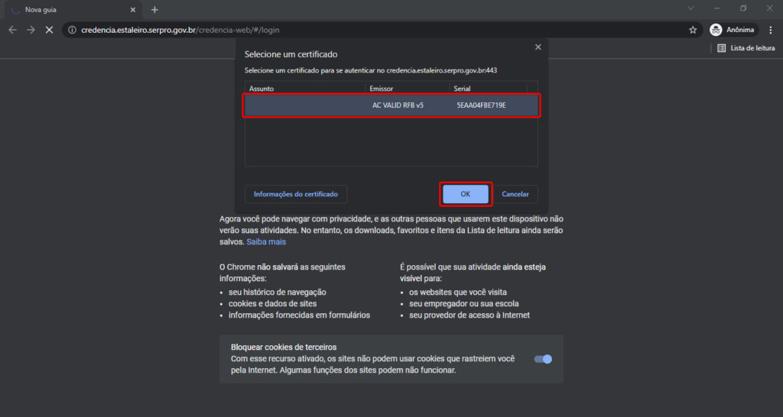Open a new tab with the plus button

coord(154,9)
